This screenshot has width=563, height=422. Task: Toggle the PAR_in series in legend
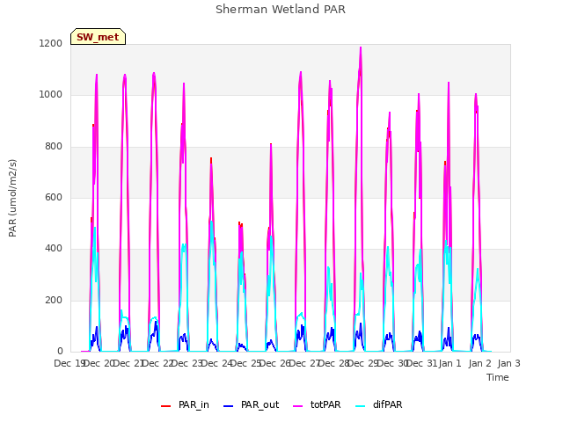[x=185, y=404]
